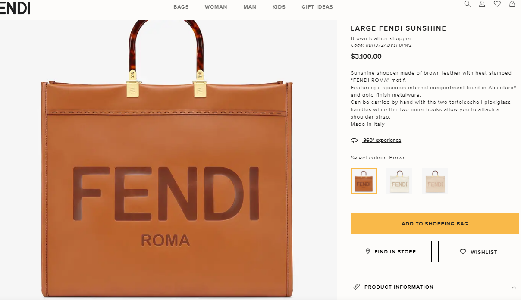The image size is (521, 300).
Task: Click the FENDI logo in header
Action: 15,7
